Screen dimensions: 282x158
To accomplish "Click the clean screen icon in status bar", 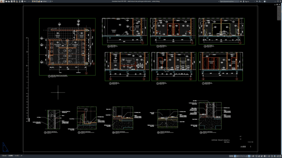I will (x=278, y=156).
